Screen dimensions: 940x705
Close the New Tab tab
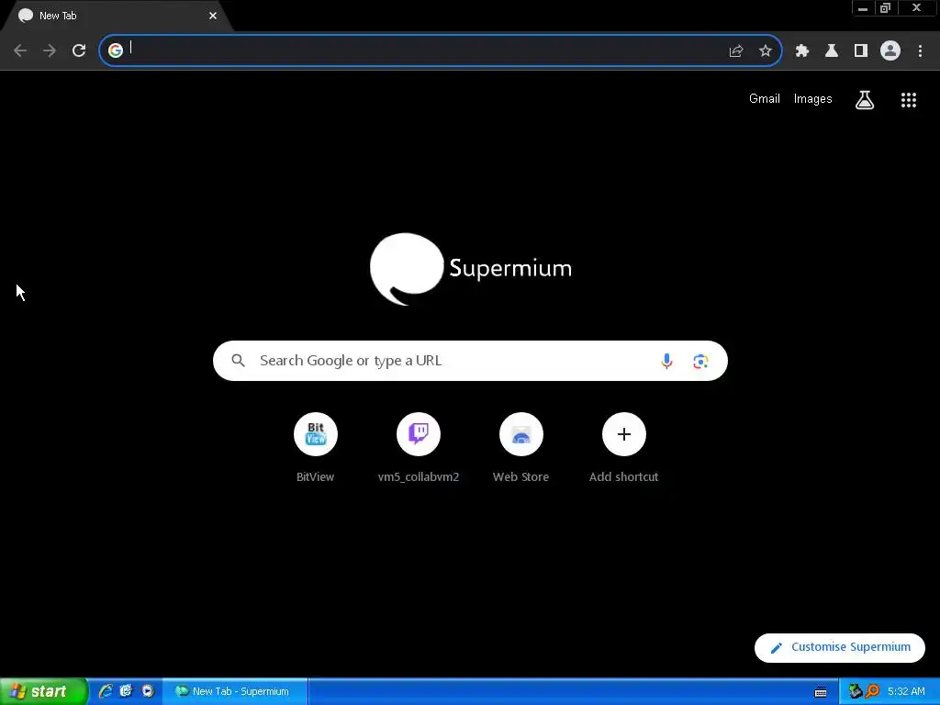(x=213, y=16)
